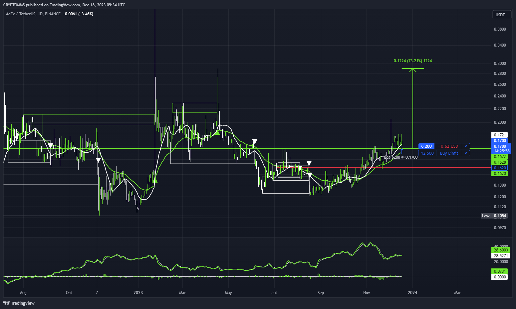516x309 pixels.
Task: Click the 0.3000 price axis label
Action: [x=500, y=64]
